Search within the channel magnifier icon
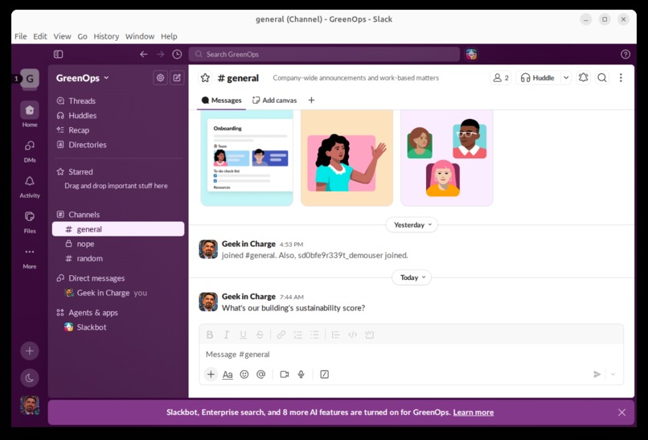Screen dimensions: 648x440 point(602,78)
